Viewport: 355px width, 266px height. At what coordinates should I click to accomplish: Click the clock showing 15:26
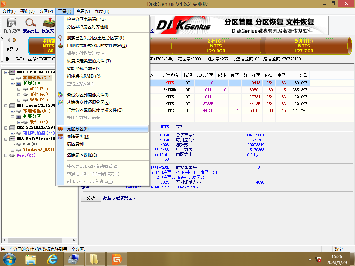click(337, 257)
